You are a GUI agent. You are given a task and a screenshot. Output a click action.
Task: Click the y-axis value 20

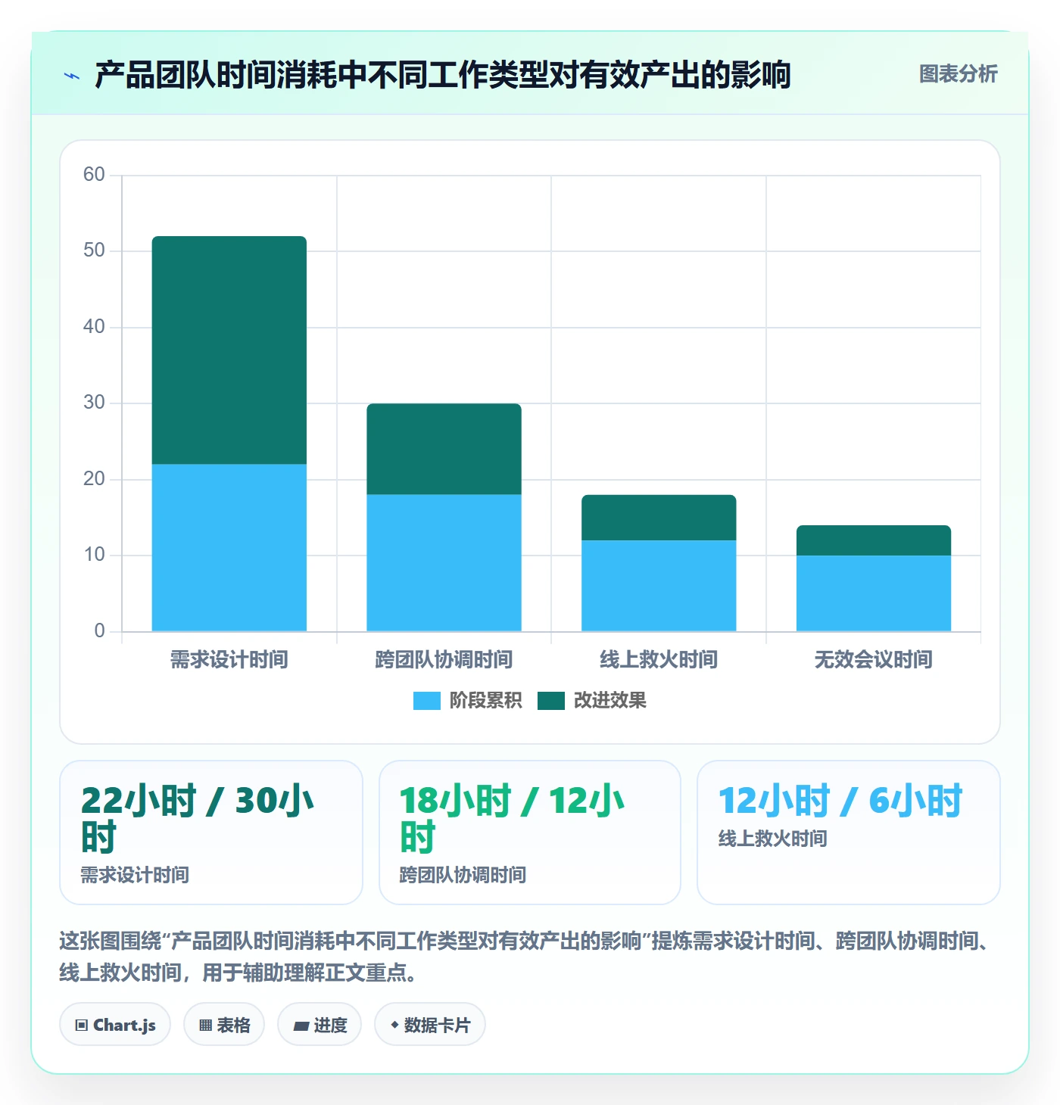[x=94, y=479]
